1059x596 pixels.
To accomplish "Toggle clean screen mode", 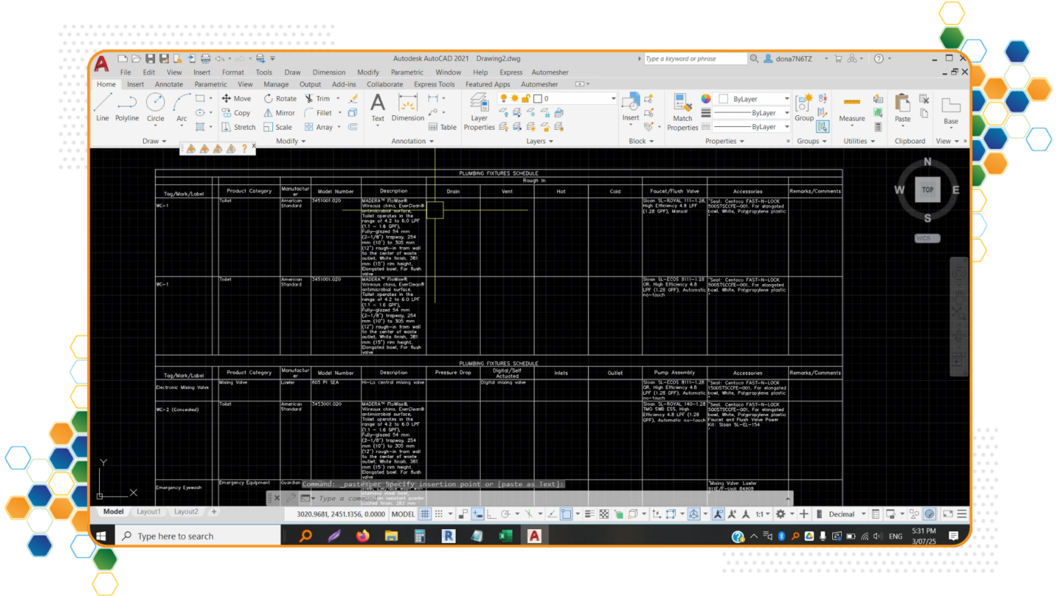I will pyautogui.click(x=948, y=514).
